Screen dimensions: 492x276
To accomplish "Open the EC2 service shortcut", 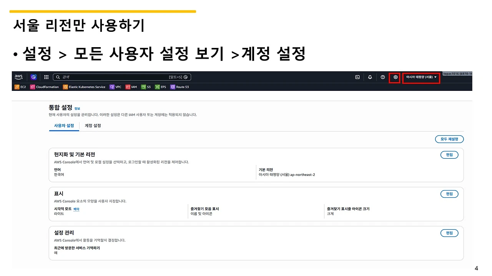I will click(x=20, y=87).
